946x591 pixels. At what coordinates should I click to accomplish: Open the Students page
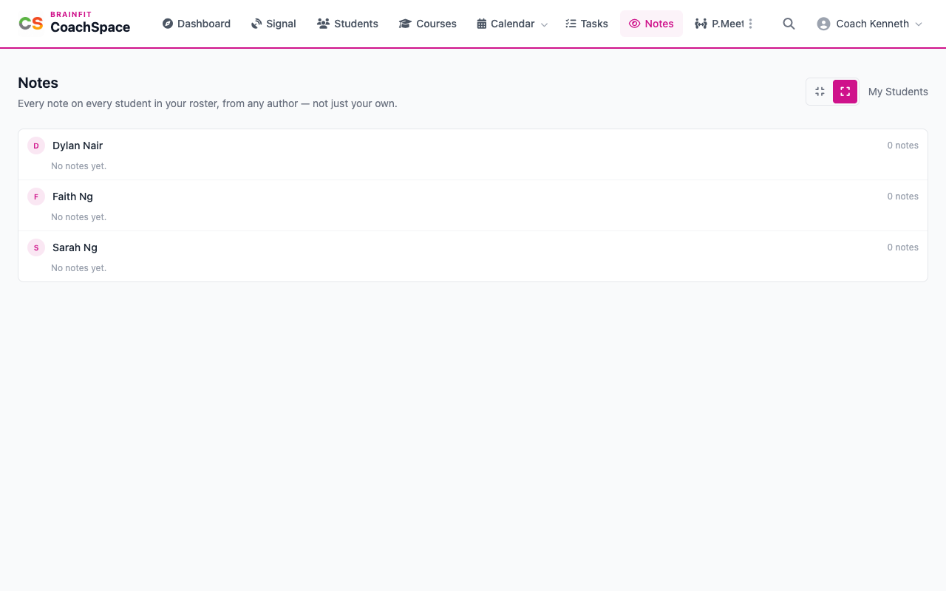pos(347,24)
